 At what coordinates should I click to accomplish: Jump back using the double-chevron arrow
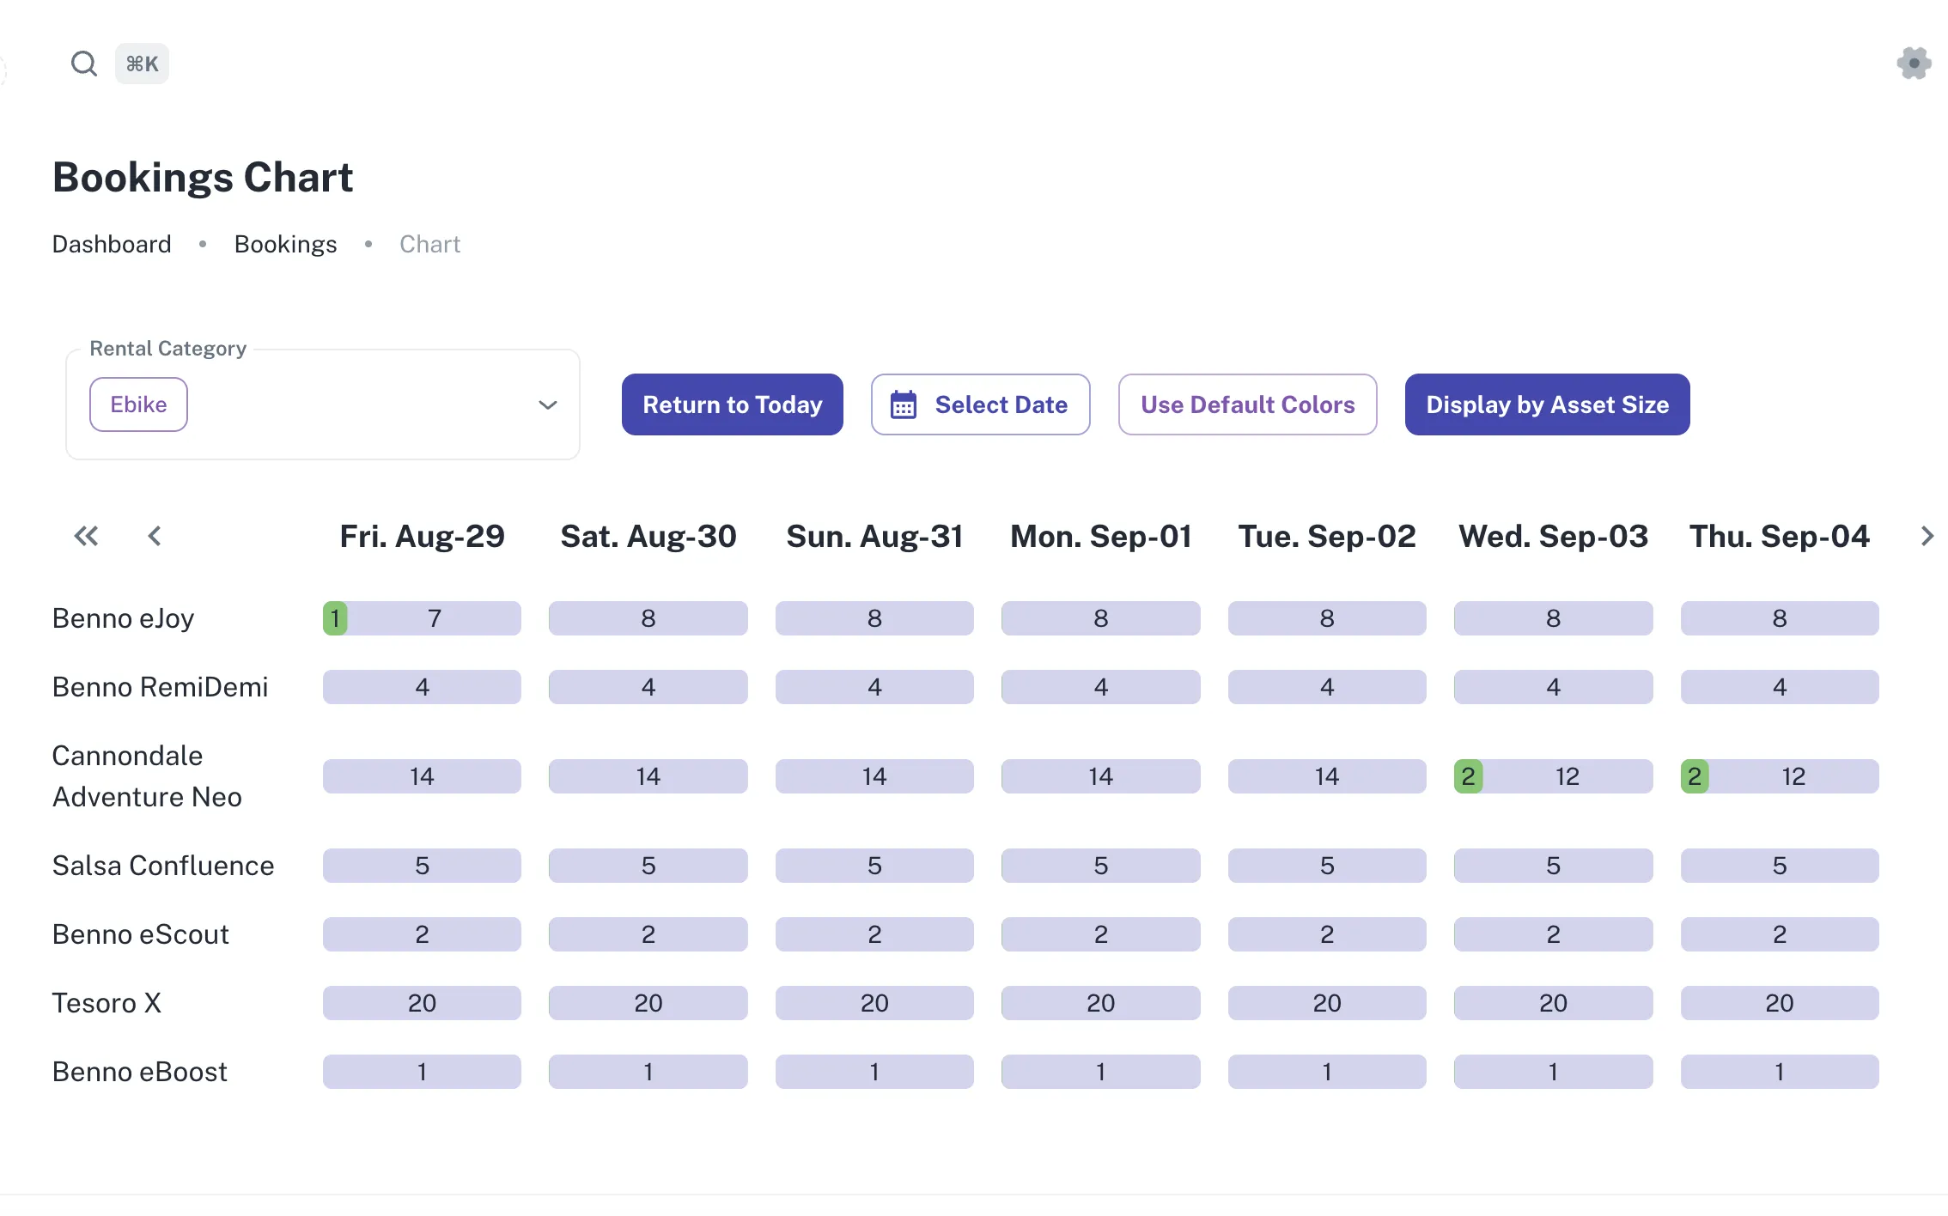[x=86, y=535]
